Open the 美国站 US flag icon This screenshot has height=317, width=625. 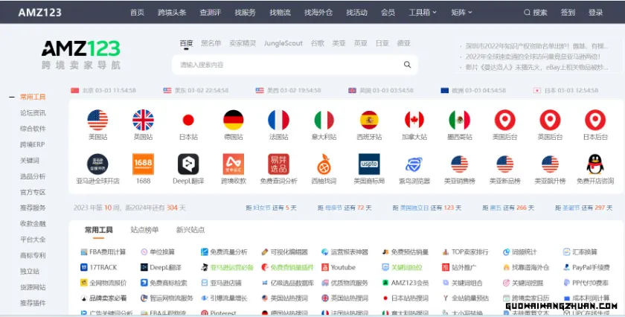pyautogui.click(x=97, y=120)
